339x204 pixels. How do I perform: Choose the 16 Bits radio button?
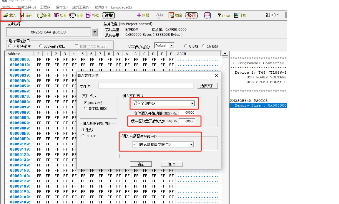204,46
